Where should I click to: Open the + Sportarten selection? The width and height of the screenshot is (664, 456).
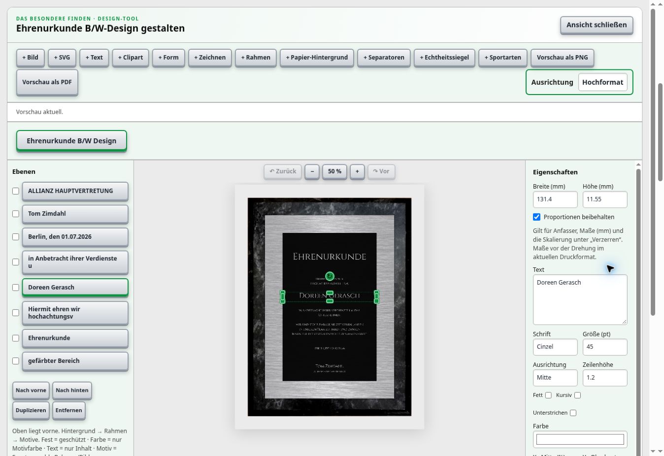coord(503,58)
